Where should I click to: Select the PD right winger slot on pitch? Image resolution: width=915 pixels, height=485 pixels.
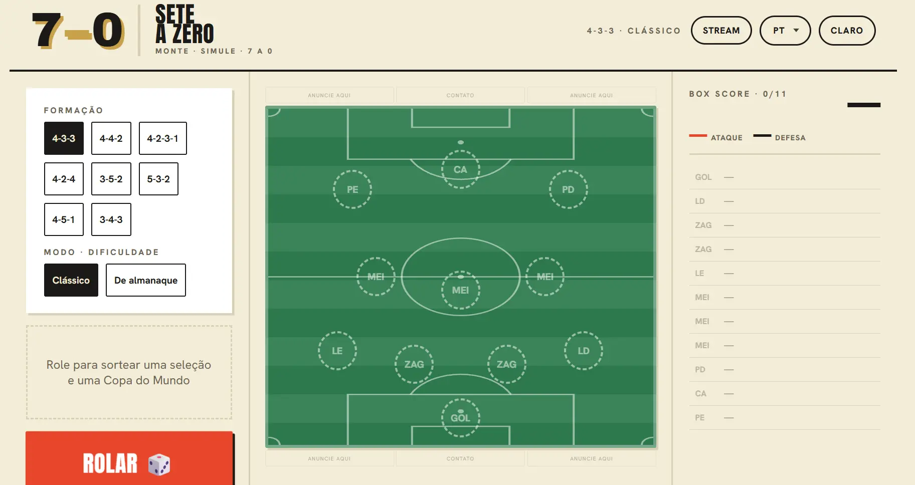568,189
